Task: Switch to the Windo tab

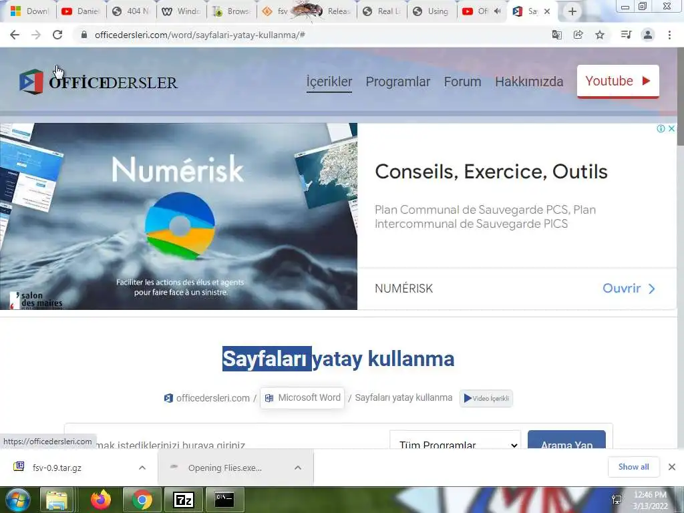Action: coord(181,11)
